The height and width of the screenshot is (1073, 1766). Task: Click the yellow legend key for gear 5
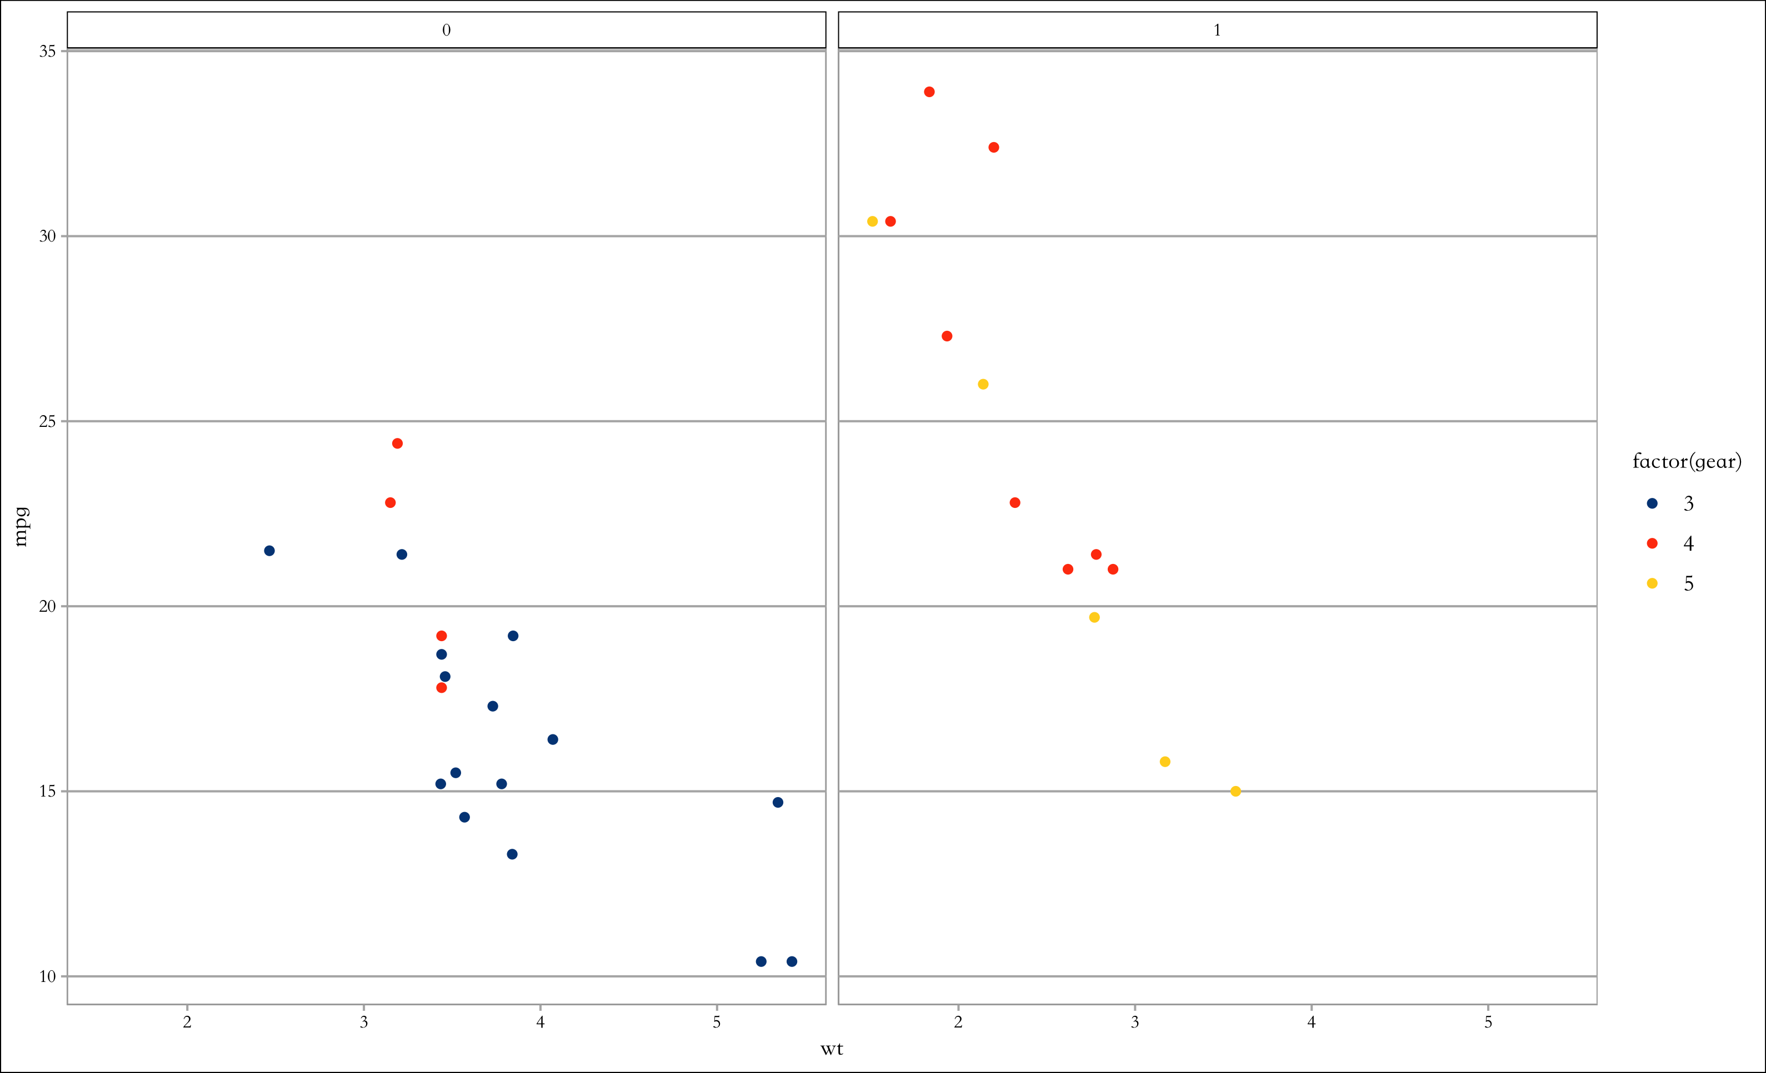(x=1652, y=584)
